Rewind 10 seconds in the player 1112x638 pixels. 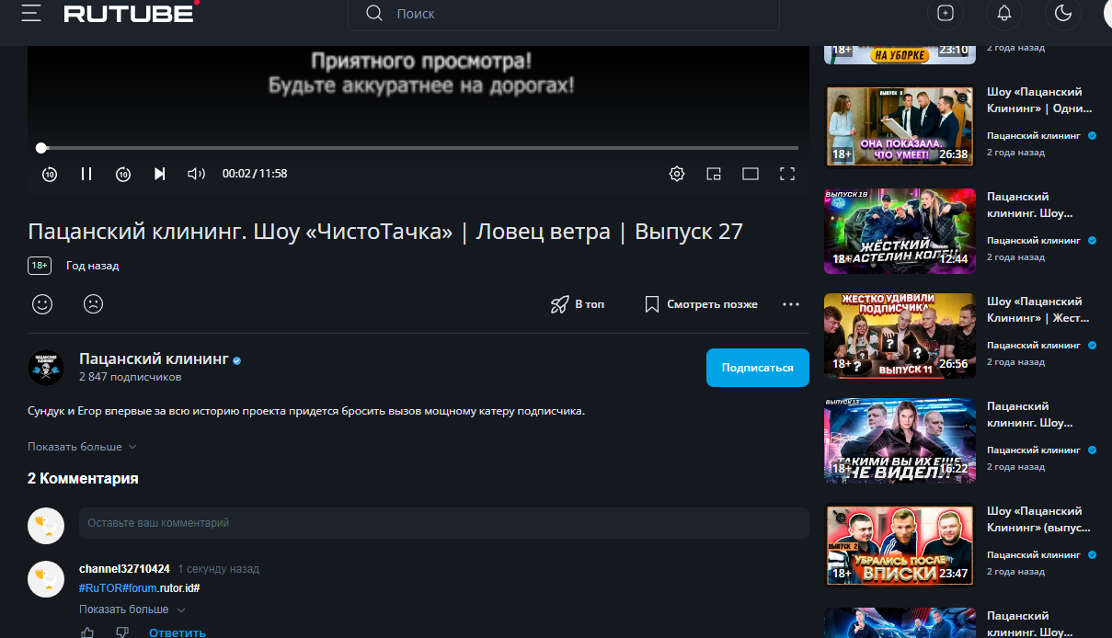(x=50, y=174)
